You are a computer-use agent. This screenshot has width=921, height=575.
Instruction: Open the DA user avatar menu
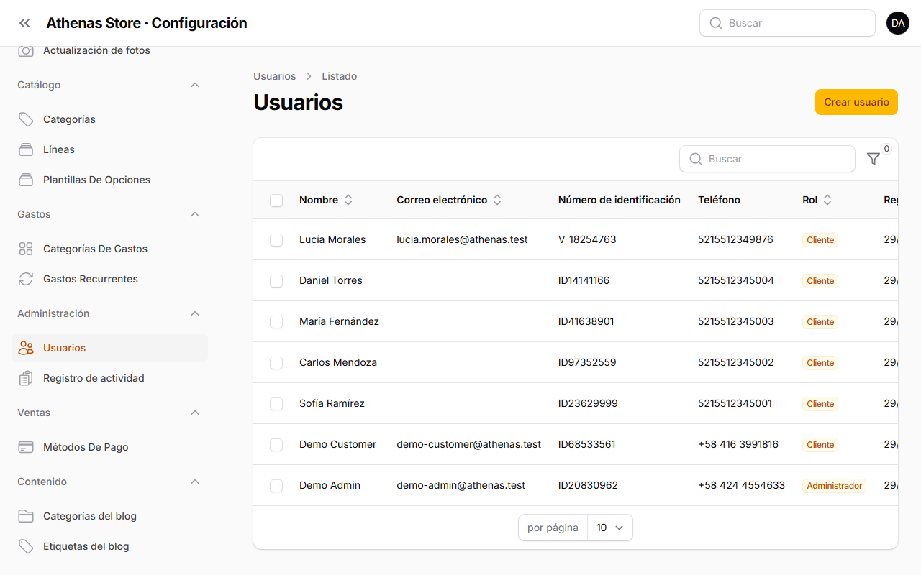(x=898, y=23)
